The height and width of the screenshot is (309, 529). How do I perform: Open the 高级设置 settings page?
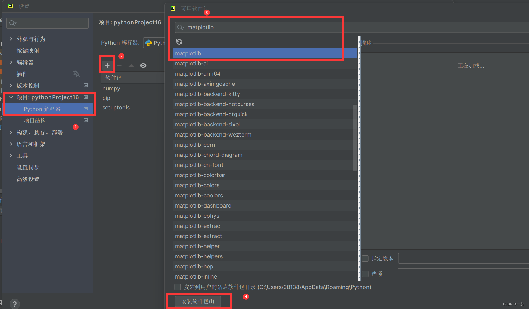click(x=28, y=179)
